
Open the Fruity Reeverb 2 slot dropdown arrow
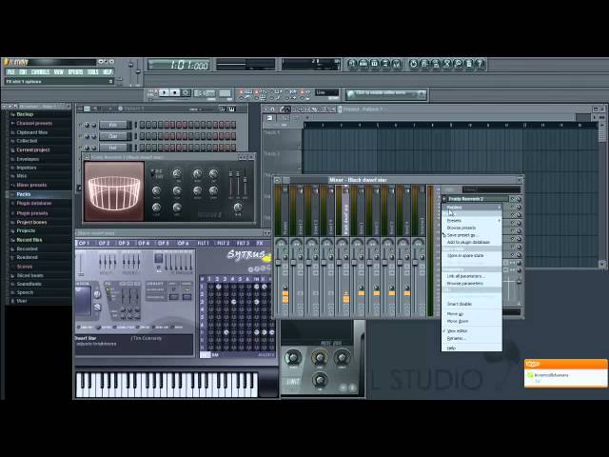(x=444, y=199)
